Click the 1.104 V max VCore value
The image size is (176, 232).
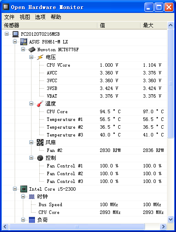(152, 65)
